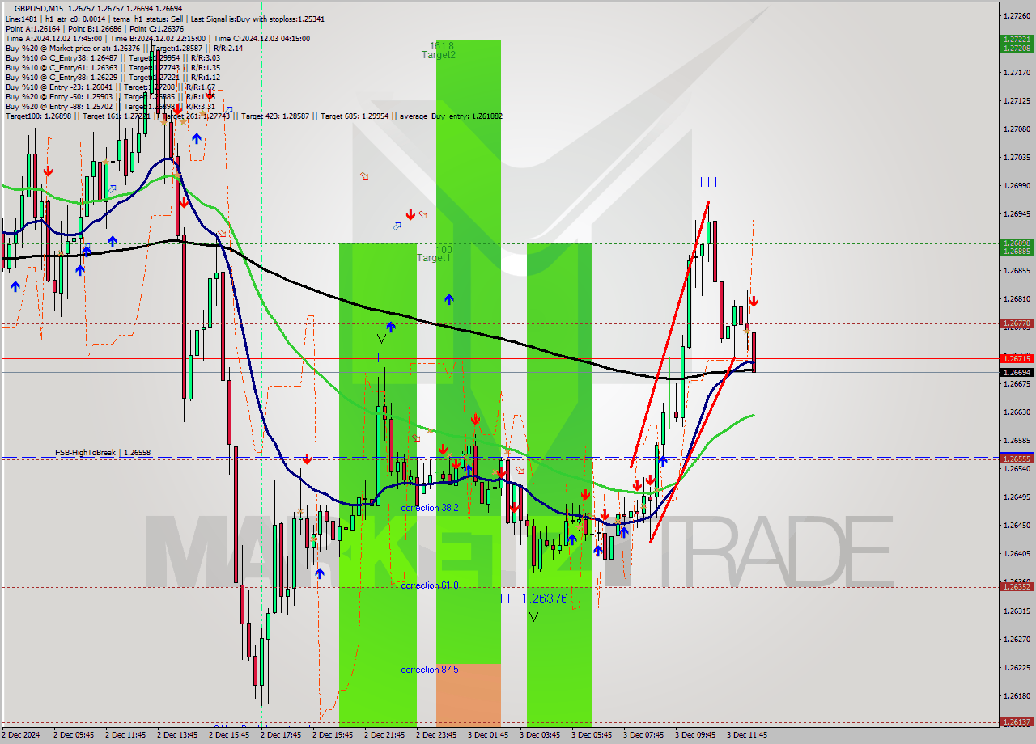
Task: Click the '3 Dec 11:45' time axis label
Action: 747,735
